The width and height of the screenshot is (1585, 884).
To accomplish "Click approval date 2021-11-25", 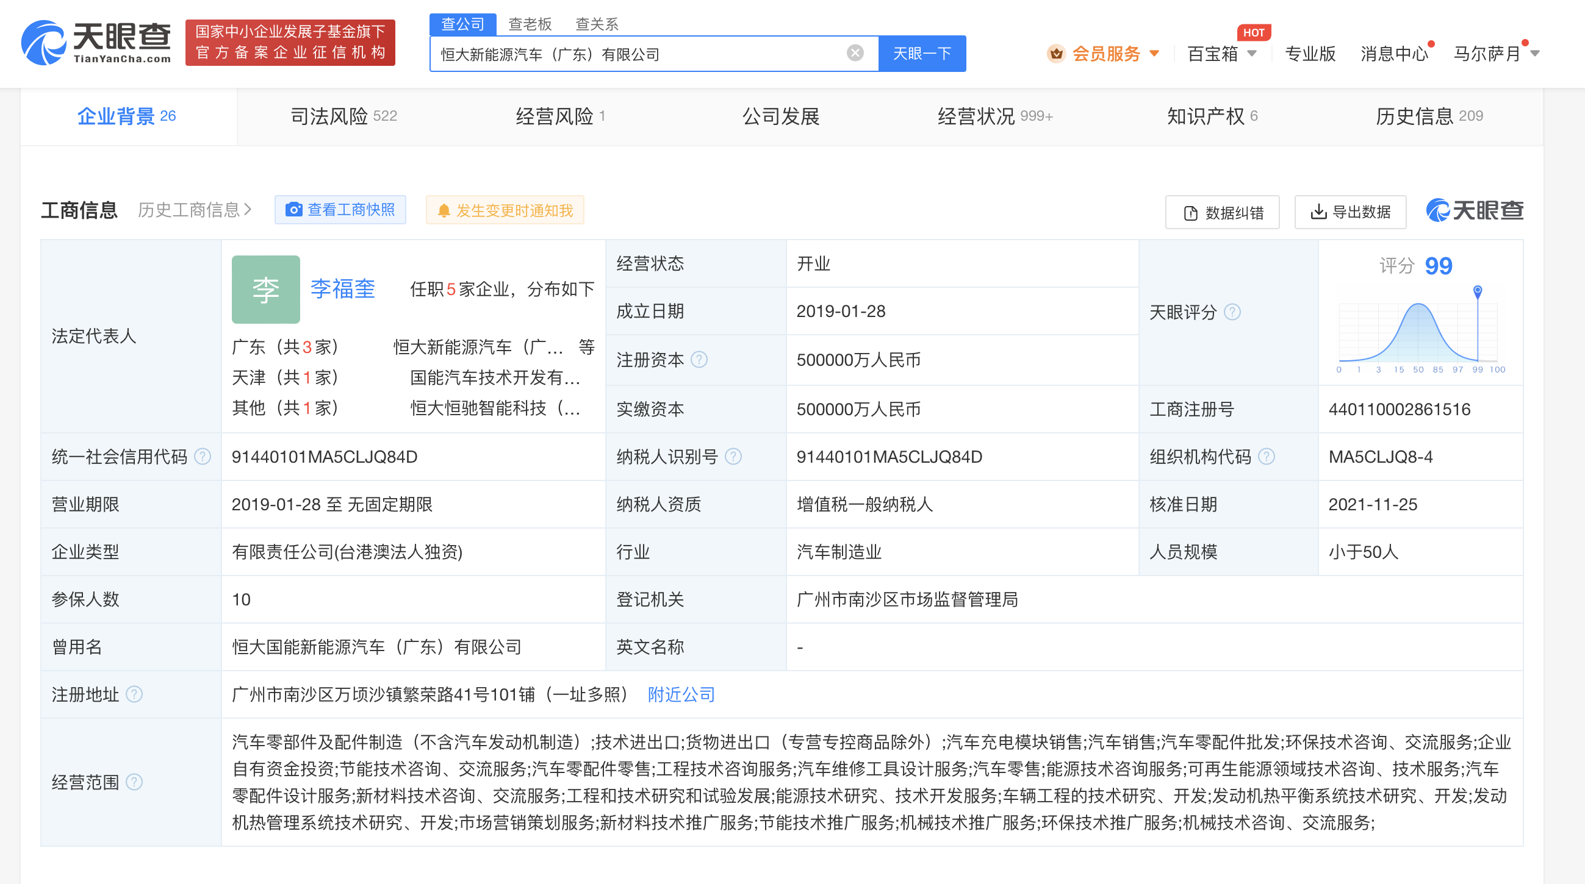I will coord(1372,505).
